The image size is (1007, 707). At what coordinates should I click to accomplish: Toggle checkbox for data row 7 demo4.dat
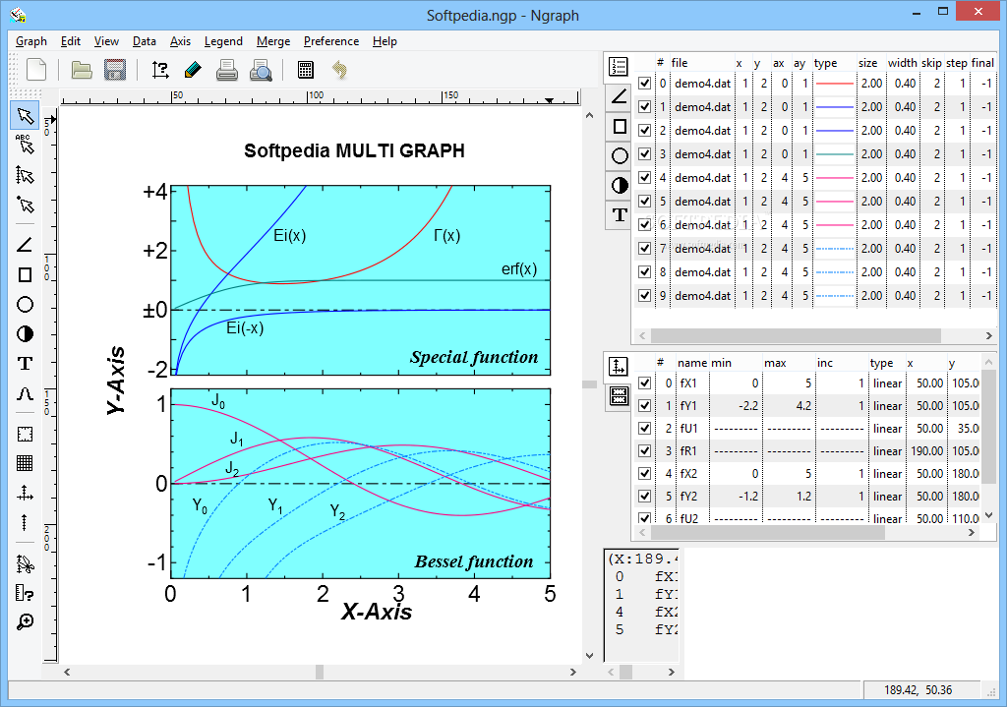pyautogui.click(x=645, y=248)
